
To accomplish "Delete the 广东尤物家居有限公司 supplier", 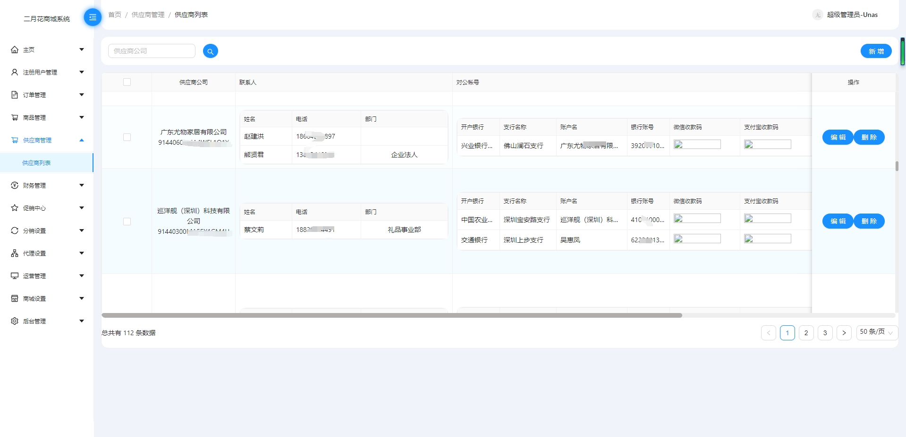I will (869, 137).
